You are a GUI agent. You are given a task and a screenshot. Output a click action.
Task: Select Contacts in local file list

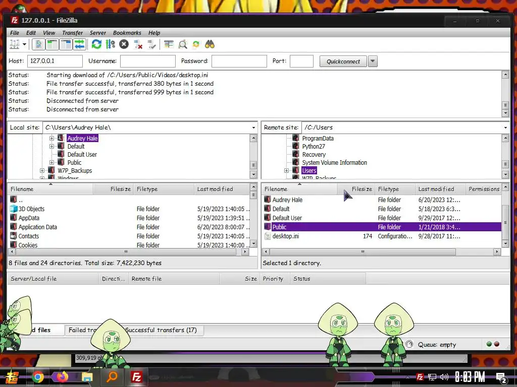(29, 236)
